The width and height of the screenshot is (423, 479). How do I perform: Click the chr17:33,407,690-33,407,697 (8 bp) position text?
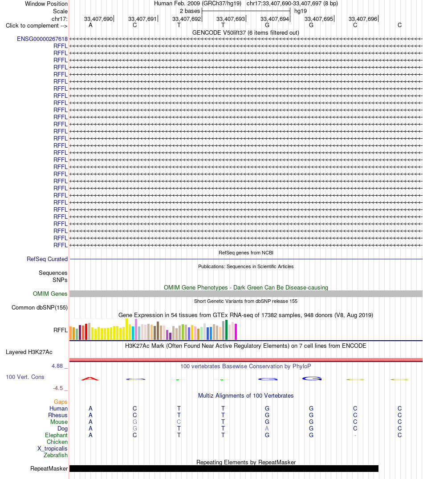tap(292, 4)
